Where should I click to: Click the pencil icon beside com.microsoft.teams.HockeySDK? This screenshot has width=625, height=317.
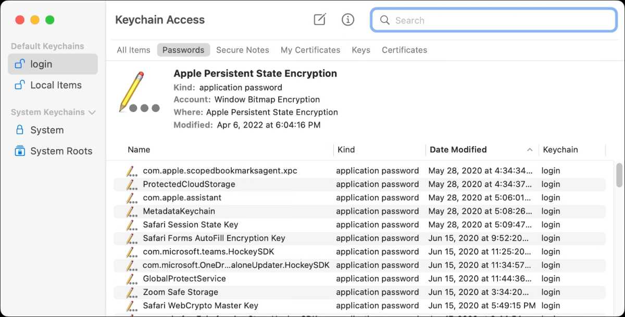[131, 252]
